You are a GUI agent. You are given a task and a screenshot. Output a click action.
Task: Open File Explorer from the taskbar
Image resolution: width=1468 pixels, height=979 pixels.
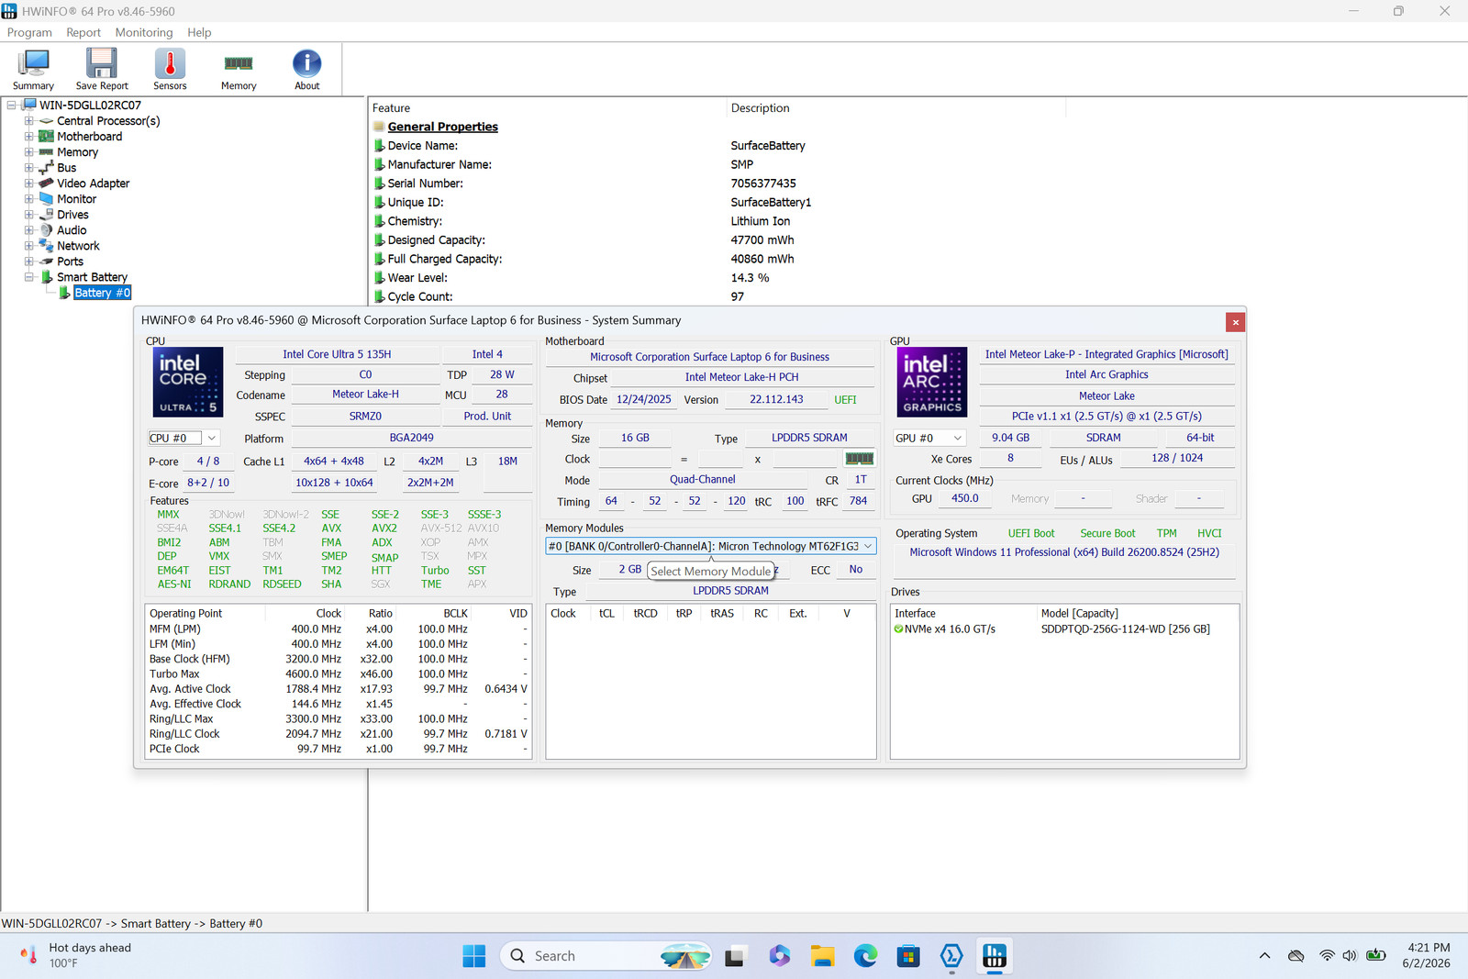pos(822,956)
